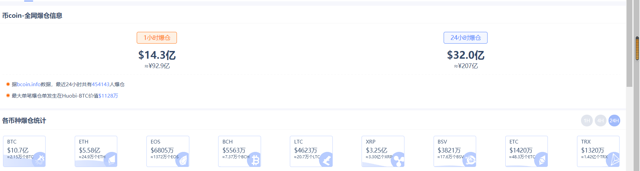This screenshot has width=640, height=171.
Task: Switch coin statistics to the 4H timeframe
Action: (600, 121)
